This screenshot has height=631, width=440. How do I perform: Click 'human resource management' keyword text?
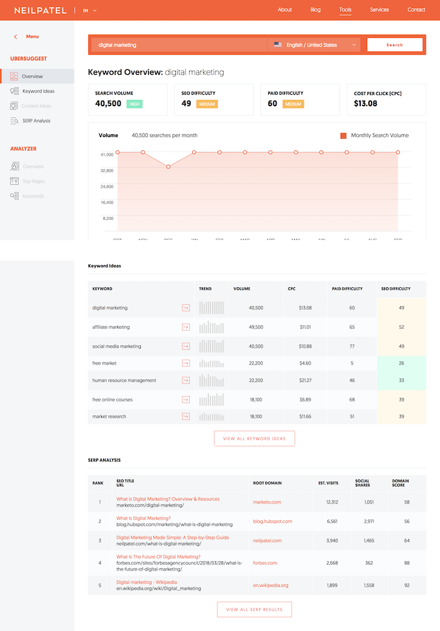point(124,380)
